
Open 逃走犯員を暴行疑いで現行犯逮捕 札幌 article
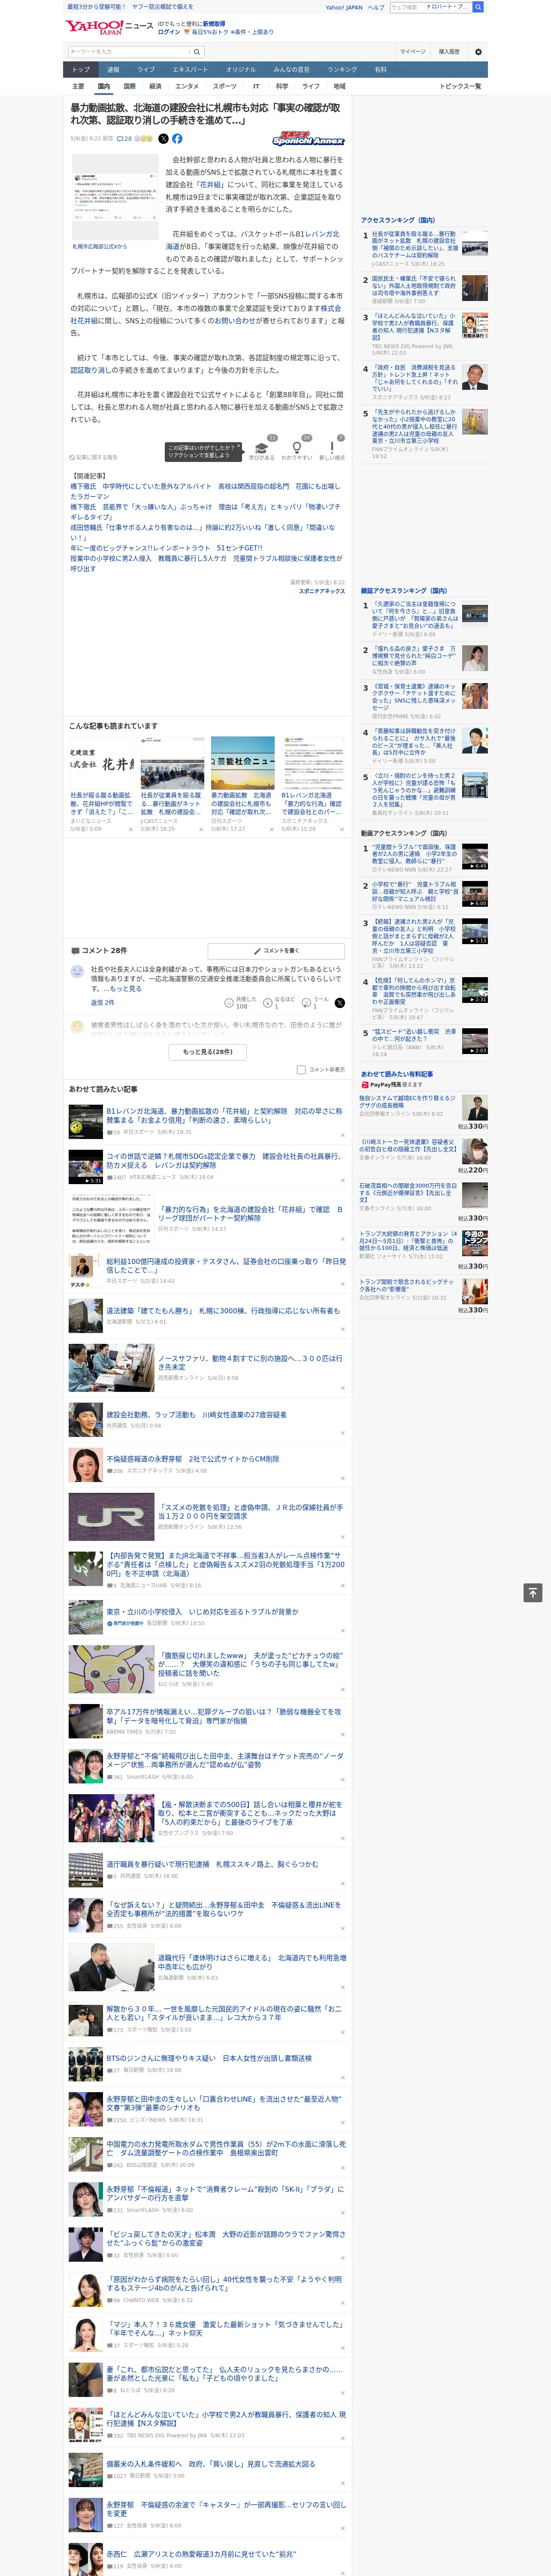pyautogui.click(x=212, y=1864)
